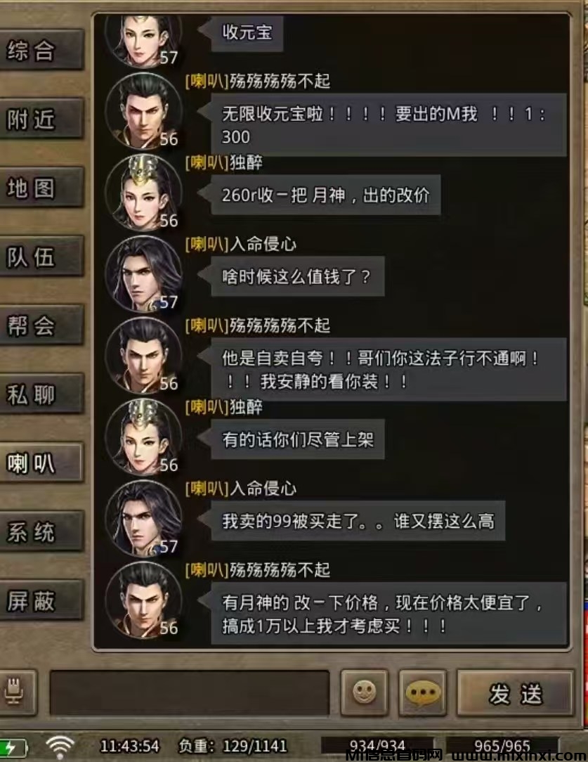The width and height of the screenshot is (588, 762).
Task: Switch to the 私聊 private chat tab
Action: (x=41, y=394)
